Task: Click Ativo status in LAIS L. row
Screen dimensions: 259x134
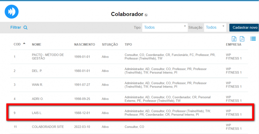Action: pyautogui.click(x=105, y=113)
